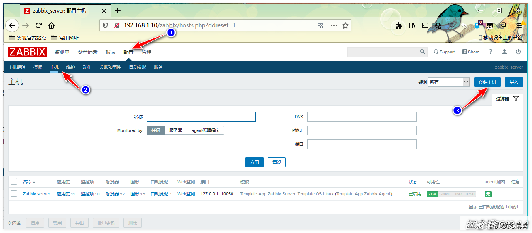Viewport: 532px width, 233px height.
Task: Toggle the 已启用 status link
Action: [x=415, y=194]
